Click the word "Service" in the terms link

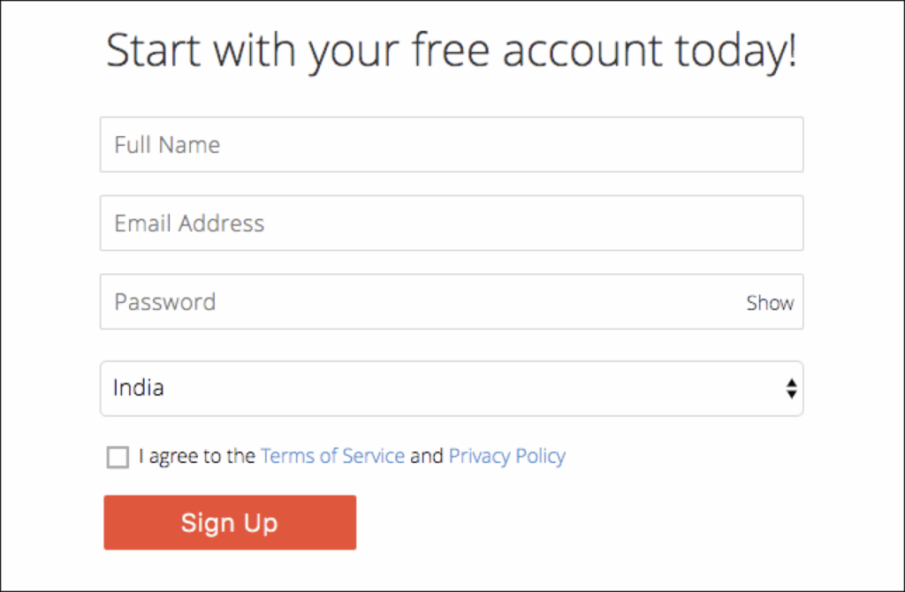[373, 456]
